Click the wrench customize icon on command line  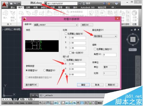pos(37,95)
